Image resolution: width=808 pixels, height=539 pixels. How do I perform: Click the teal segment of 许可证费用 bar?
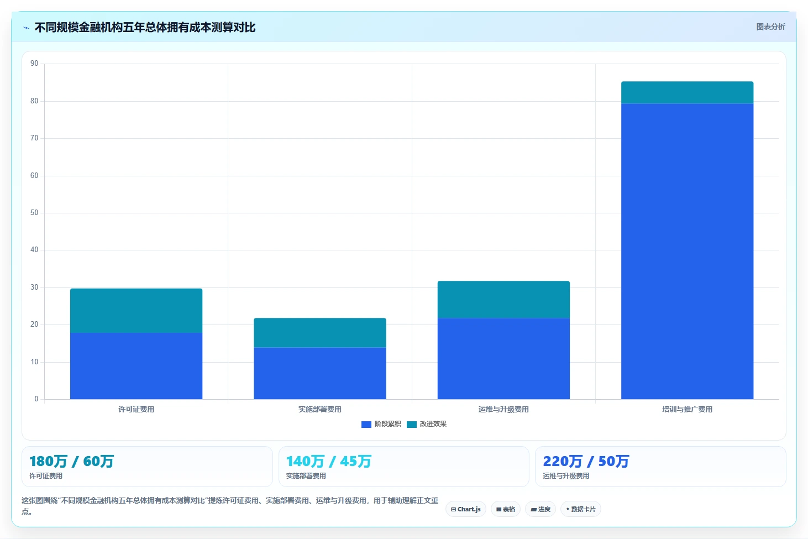(137, 311)
